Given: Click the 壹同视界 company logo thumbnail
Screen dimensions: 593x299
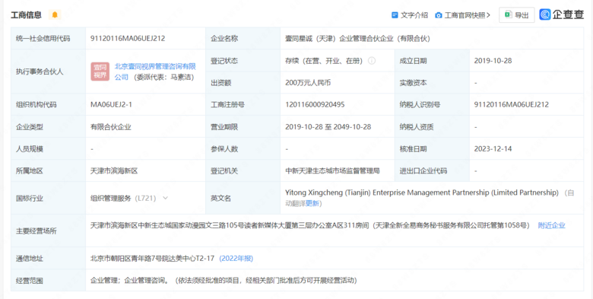Looking at the screenshot, I should 100,72.
